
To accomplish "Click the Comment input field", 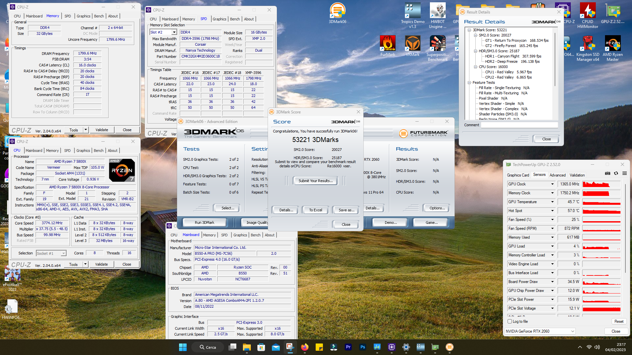I will point(519,125).
